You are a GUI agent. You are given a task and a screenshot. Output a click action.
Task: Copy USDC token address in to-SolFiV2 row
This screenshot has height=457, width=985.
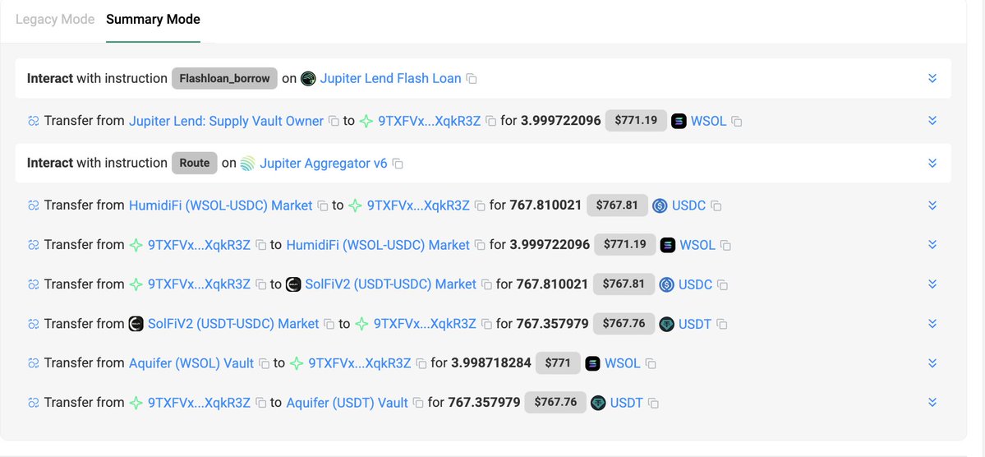coord(723,285)
